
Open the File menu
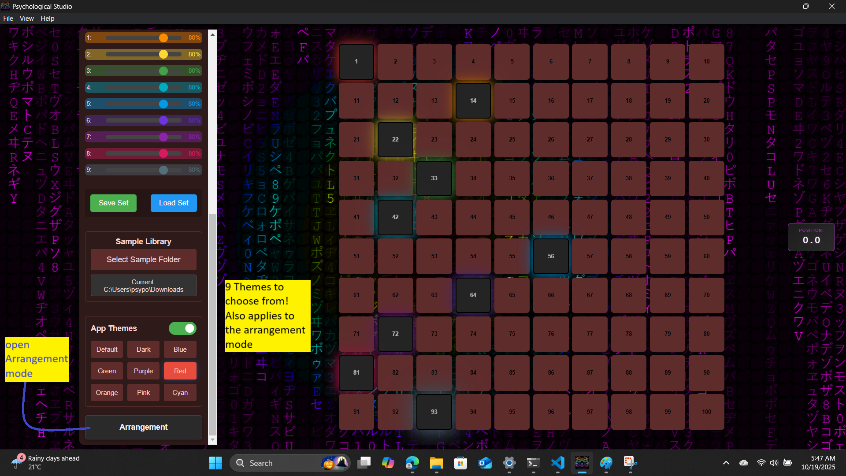(x=8, y=19)
